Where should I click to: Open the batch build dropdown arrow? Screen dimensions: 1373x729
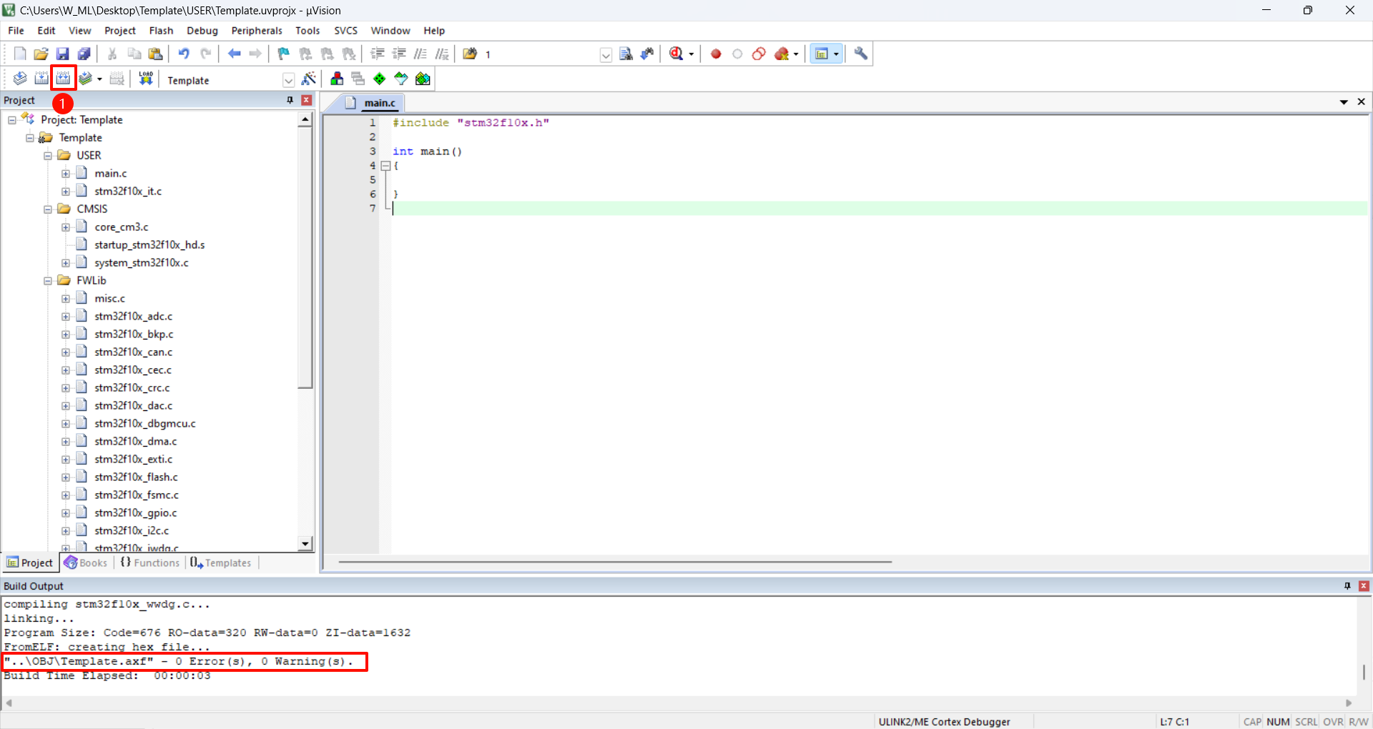pos(99,79)
